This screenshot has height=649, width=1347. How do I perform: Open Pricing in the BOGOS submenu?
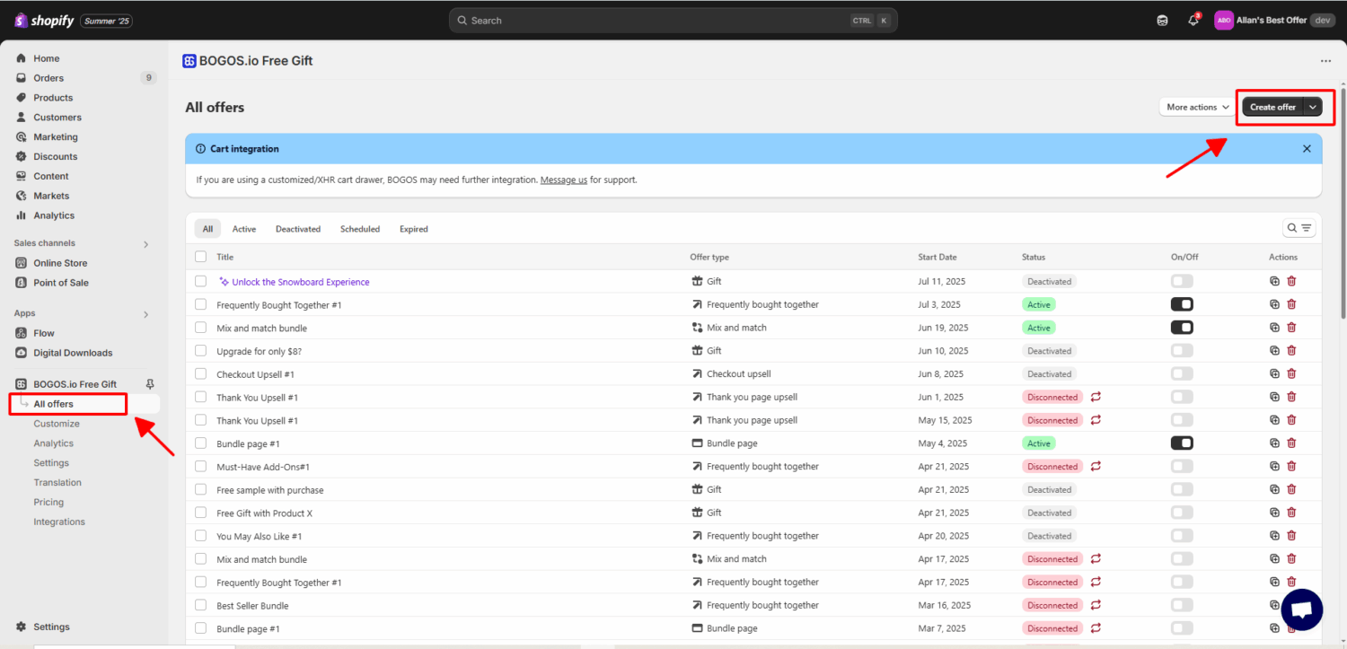coord(48,502)
